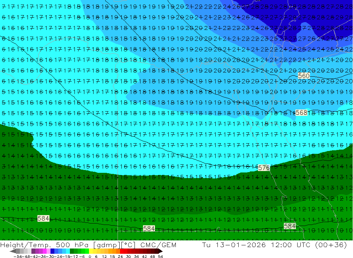Click the '12:00' time text
The width and height of the screenshot is (353, 258).
click(282, 245)
